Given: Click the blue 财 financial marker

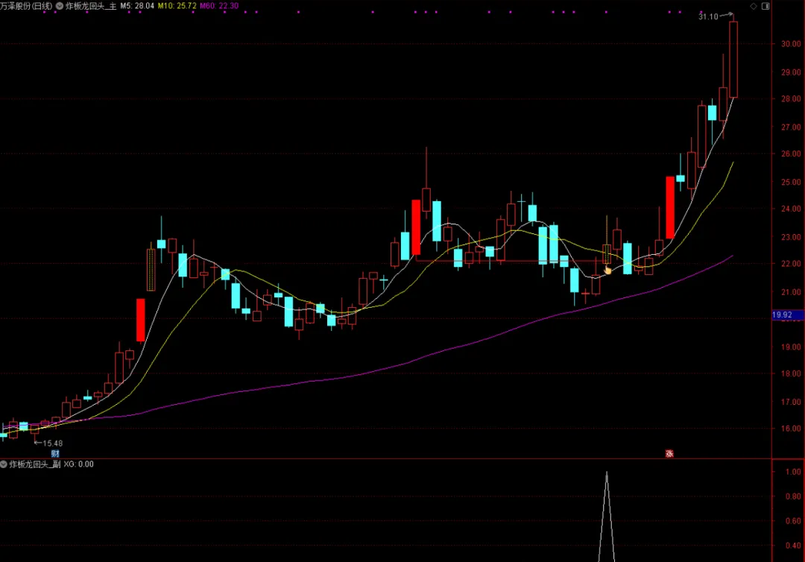Looking at the screenshot, I should tap(55, 454).
